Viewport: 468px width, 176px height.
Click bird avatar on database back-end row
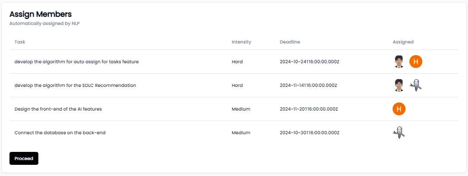(399, 133)
